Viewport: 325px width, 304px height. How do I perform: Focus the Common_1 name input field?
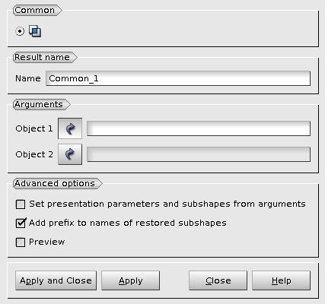(x=178, y=78)
